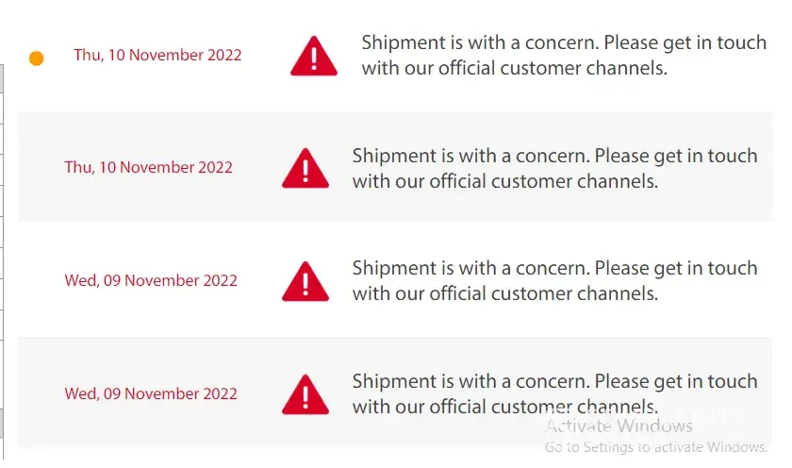This screenshot has width=792, height=468.
Task: Click the warning triangle beside the orange dot row
Action: (314, 57)
